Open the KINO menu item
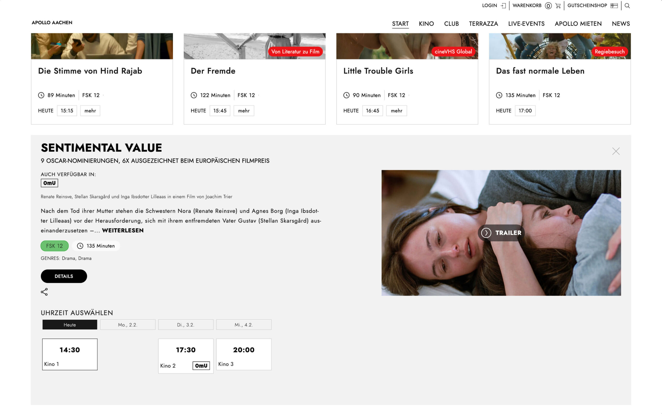 pos(426,24)
